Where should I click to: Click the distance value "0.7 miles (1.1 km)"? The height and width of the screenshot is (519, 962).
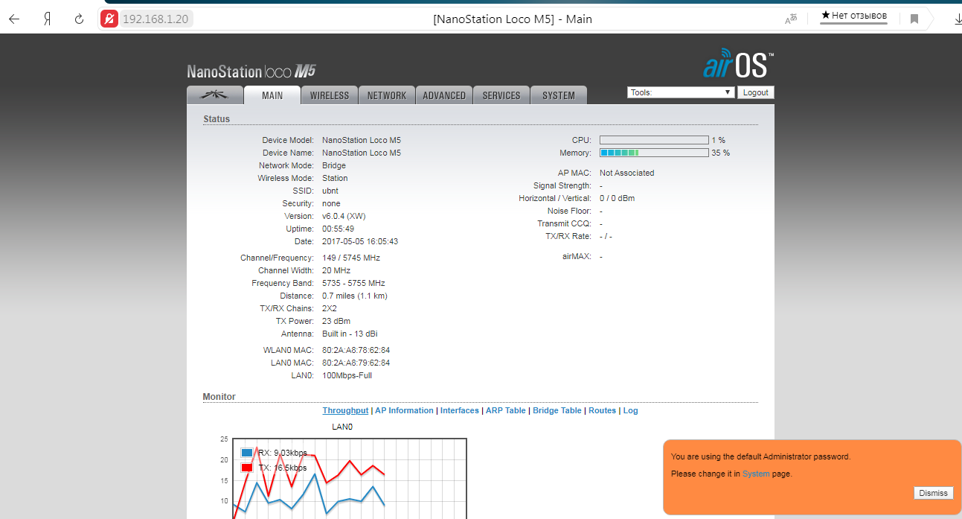coord(355,296)
